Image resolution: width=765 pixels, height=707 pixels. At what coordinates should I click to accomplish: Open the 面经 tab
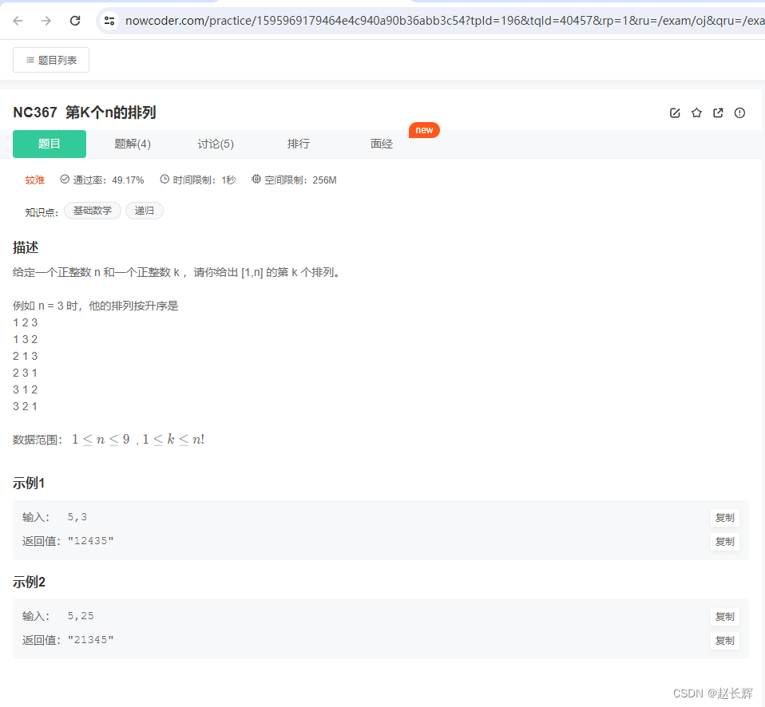[381, 144]
